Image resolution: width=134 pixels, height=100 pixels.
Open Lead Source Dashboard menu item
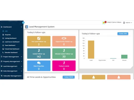point(12,42)
